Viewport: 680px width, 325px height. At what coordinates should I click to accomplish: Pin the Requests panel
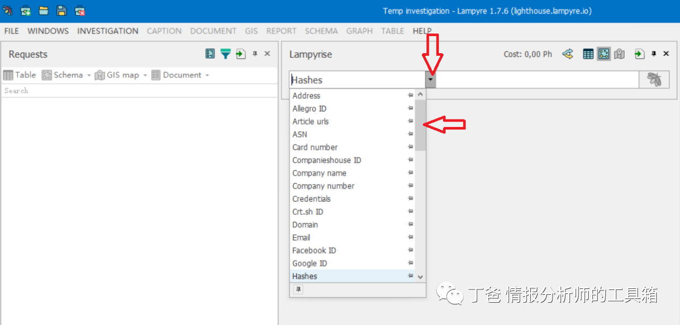[255, 54]
